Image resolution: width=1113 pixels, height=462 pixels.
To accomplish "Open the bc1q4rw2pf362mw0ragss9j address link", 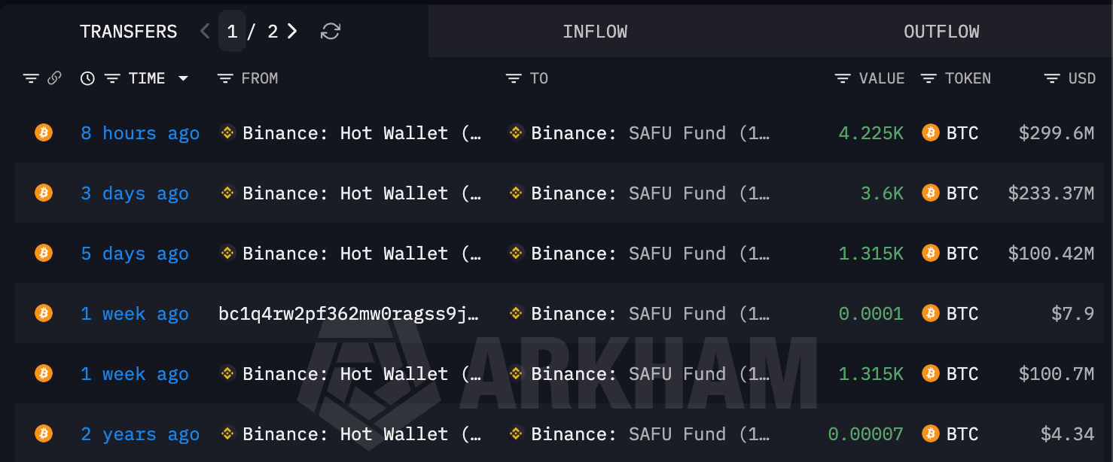I will pyautogui.click(x=349, y=313).
